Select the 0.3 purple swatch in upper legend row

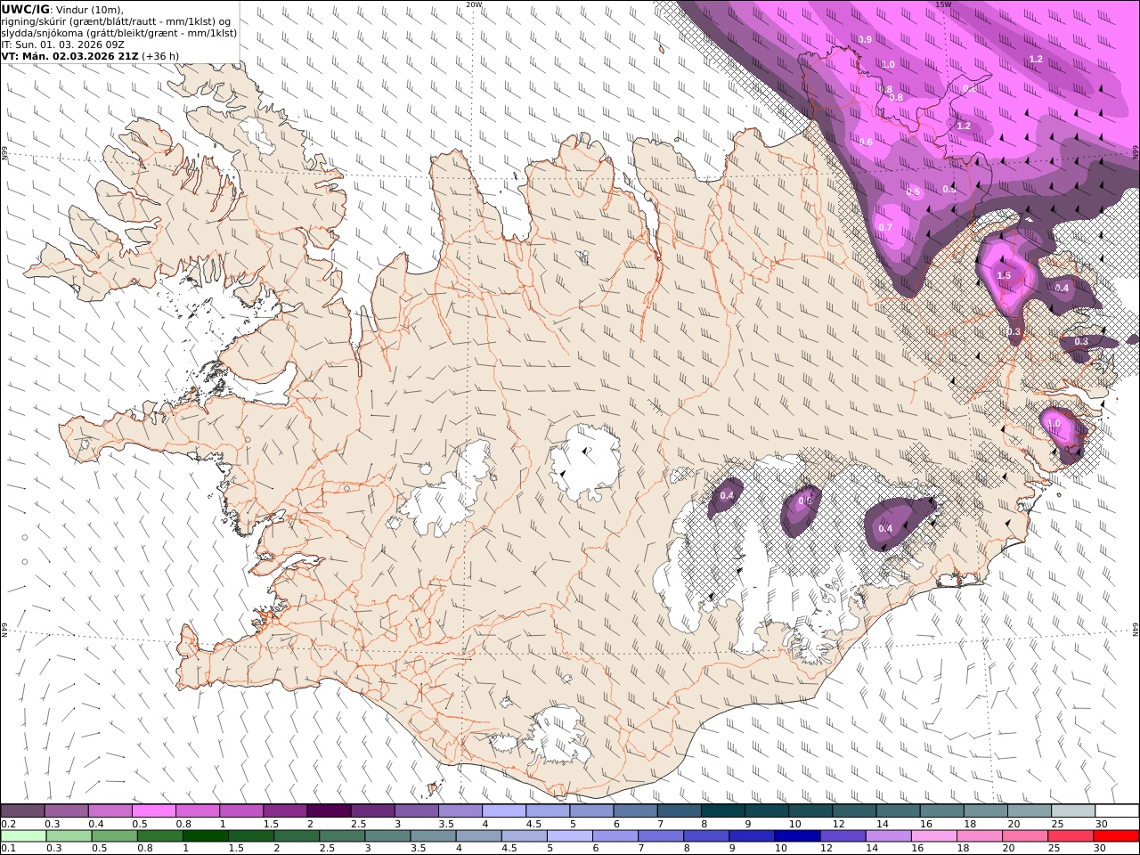pos(66,811)
